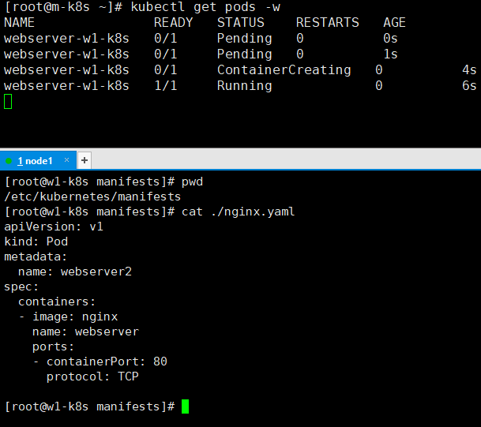This screenshot has height=427, width=481.
Task: Click the 'kubectl get pods -w' command text
Action: coord(205,7)
